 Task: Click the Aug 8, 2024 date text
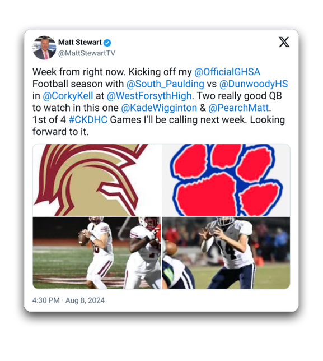tap(85, 300)
